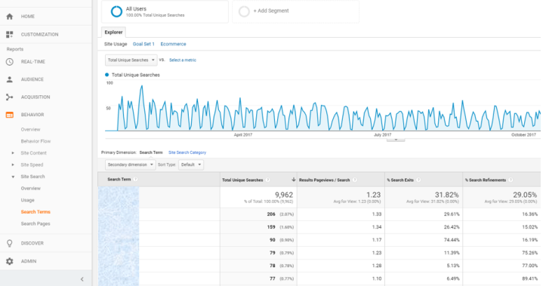Open BEHAVIOR reports
Screen dimensions: 543x286
[x=32, y=115]
